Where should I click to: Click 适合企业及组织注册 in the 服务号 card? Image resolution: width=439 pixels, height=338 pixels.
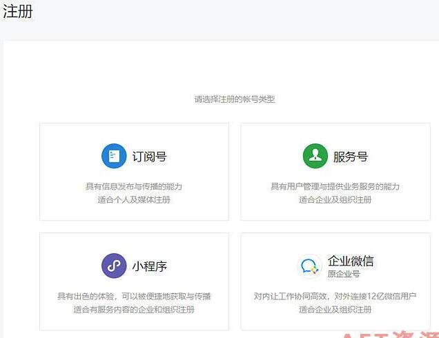pos(335,200)
